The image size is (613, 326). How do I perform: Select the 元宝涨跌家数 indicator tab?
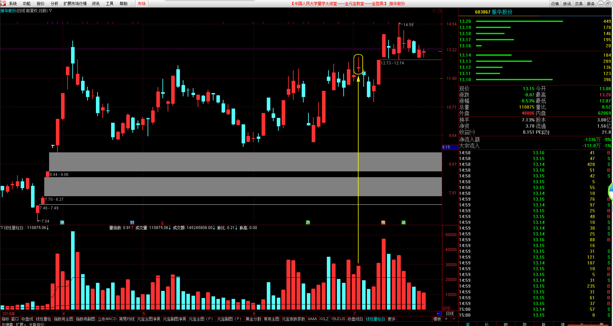293,319
